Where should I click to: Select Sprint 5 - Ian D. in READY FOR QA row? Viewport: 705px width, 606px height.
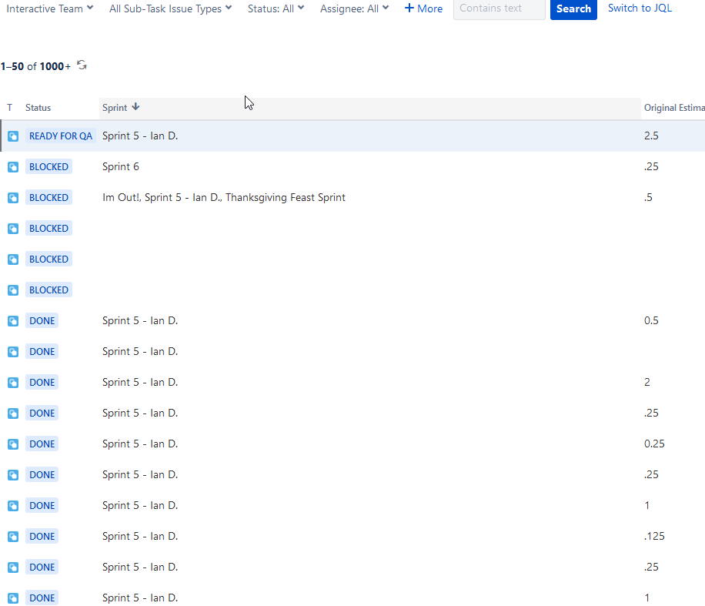[x=140, y=136]
